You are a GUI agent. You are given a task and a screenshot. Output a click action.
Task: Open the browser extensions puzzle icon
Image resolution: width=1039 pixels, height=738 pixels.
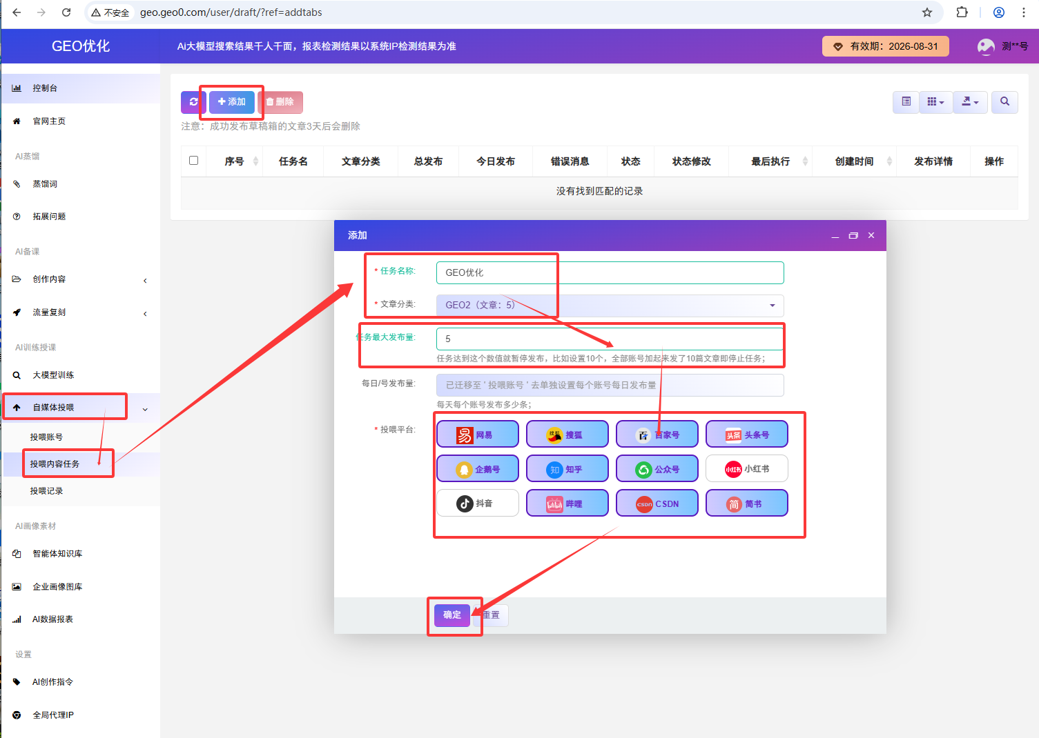pyautogui.click(x=962, y=12)
